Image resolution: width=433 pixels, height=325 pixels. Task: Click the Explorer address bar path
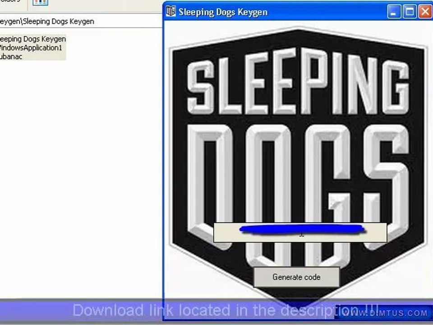pyautogui.click(x=47, y=21)
